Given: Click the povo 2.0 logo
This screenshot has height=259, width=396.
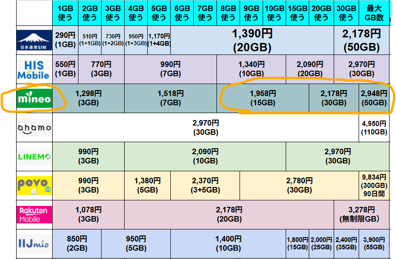Looking at the screenshot, I should 34,185.
